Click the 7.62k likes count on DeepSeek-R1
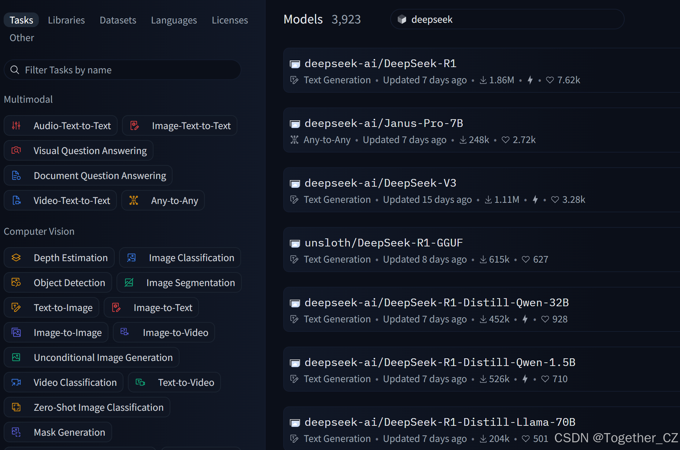This screenshot has height=450, width=680. pyautogui.click(x=569, y=80)
